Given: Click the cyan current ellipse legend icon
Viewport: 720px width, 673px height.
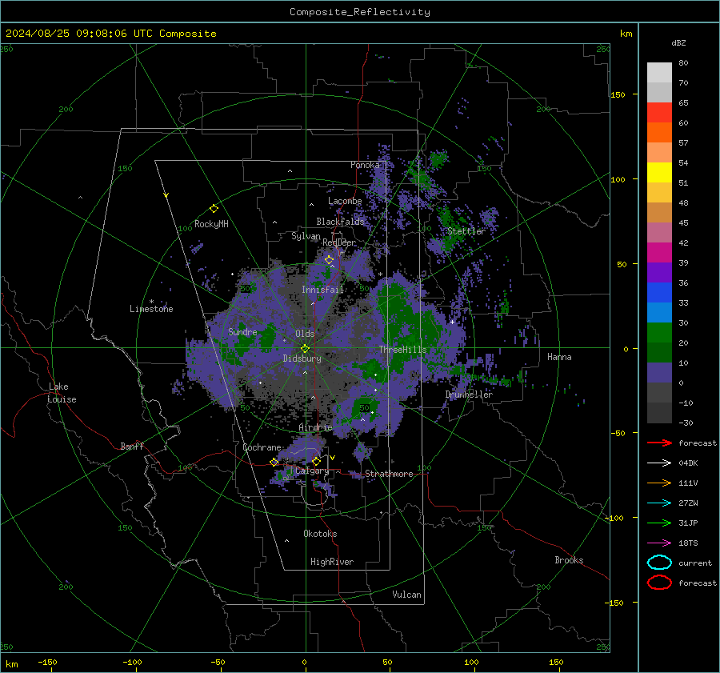Looking at the screenshot, I should 659,563.
